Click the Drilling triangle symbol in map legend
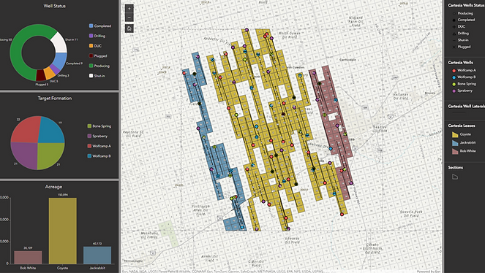The width and height of the screenshot is (485, 273). (x=454, y=34)
